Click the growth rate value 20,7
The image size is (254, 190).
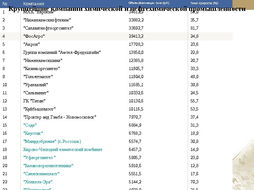click(x=194, y=61)
